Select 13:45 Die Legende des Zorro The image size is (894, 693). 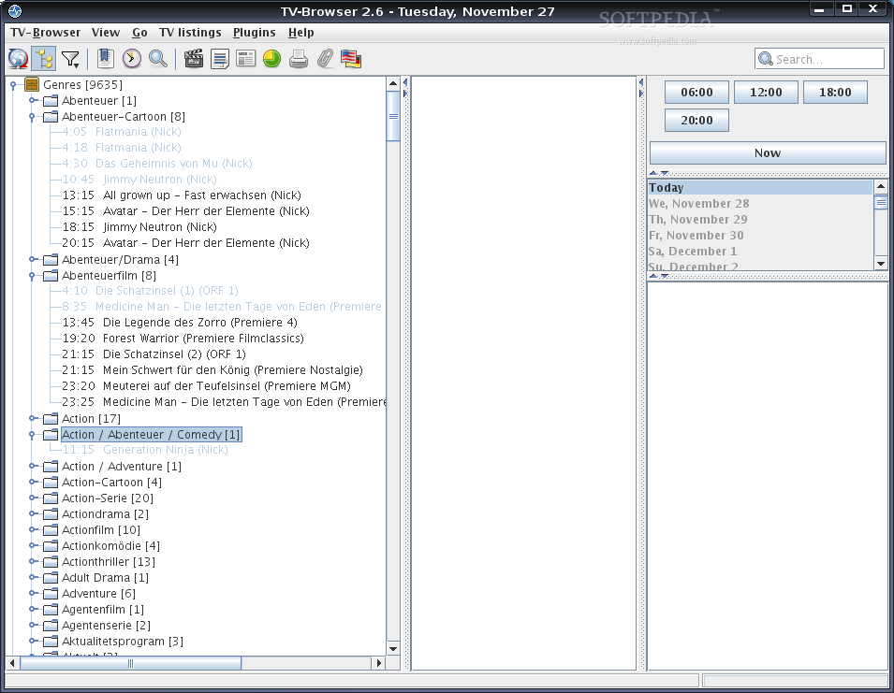180,323
